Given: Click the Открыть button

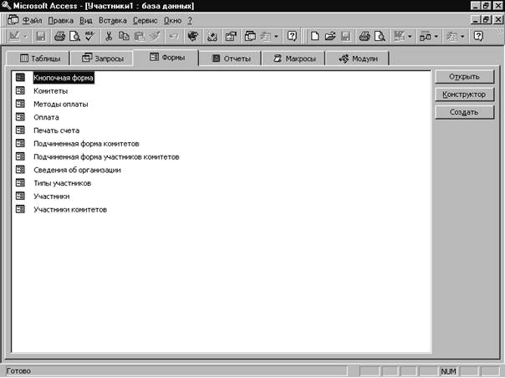Looking at the screenshot, I should pos(464,77).
